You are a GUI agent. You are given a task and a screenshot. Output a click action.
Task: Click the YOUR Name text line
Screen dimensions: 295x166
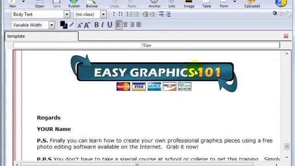[x=54, y=129]
